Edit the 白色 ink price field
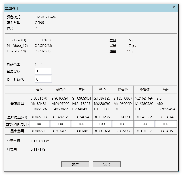 point(165,124)
